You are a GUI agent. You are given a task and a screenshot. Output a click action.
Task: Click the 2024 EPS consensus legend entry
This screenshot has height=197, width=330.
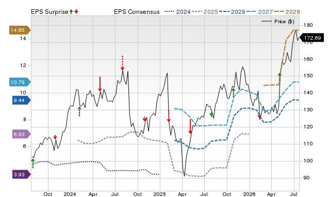pyautogui.click(x=177, y=12)
